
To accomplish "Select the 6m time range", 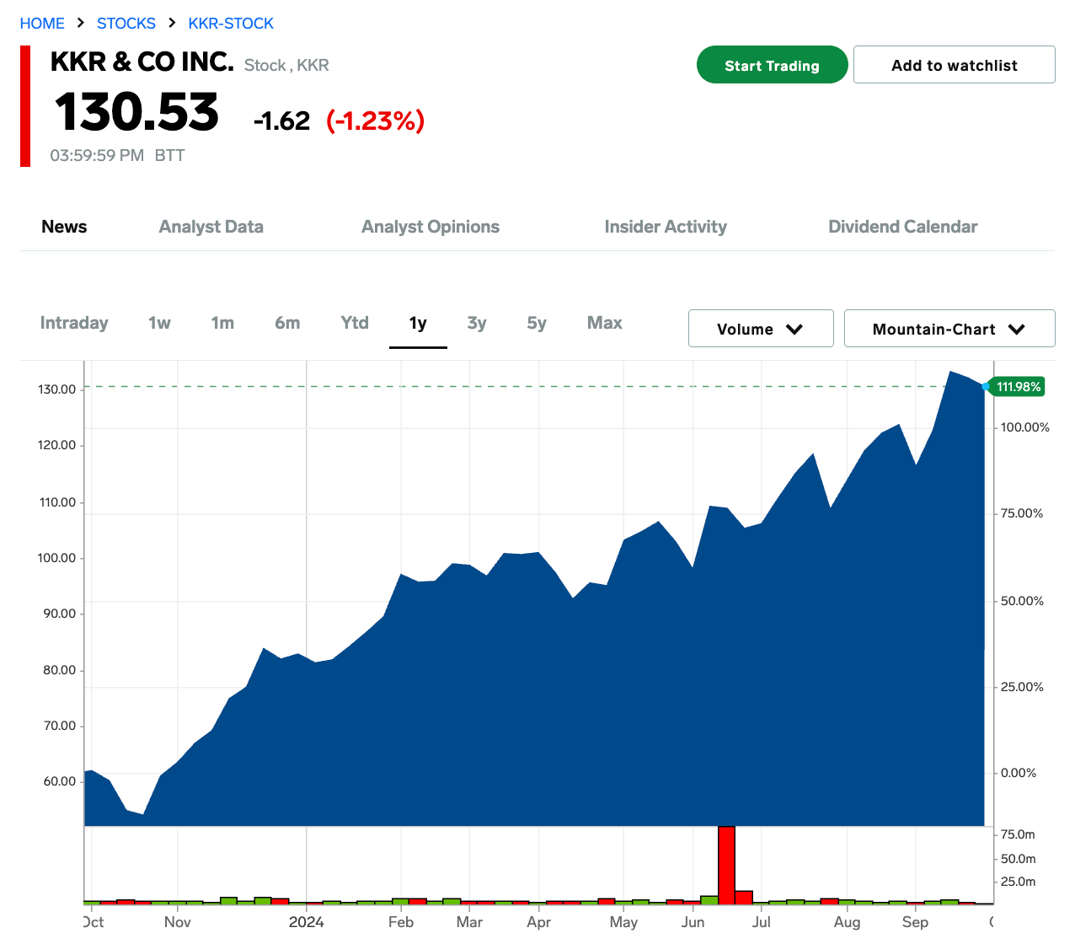I will point(287,323).
